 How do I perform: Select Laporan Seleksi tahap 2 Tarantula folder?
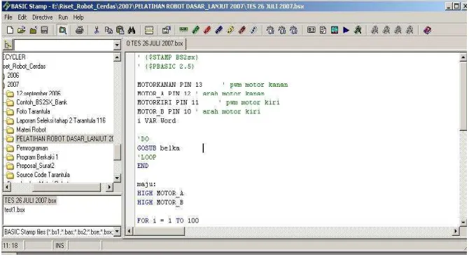[61, 120]
